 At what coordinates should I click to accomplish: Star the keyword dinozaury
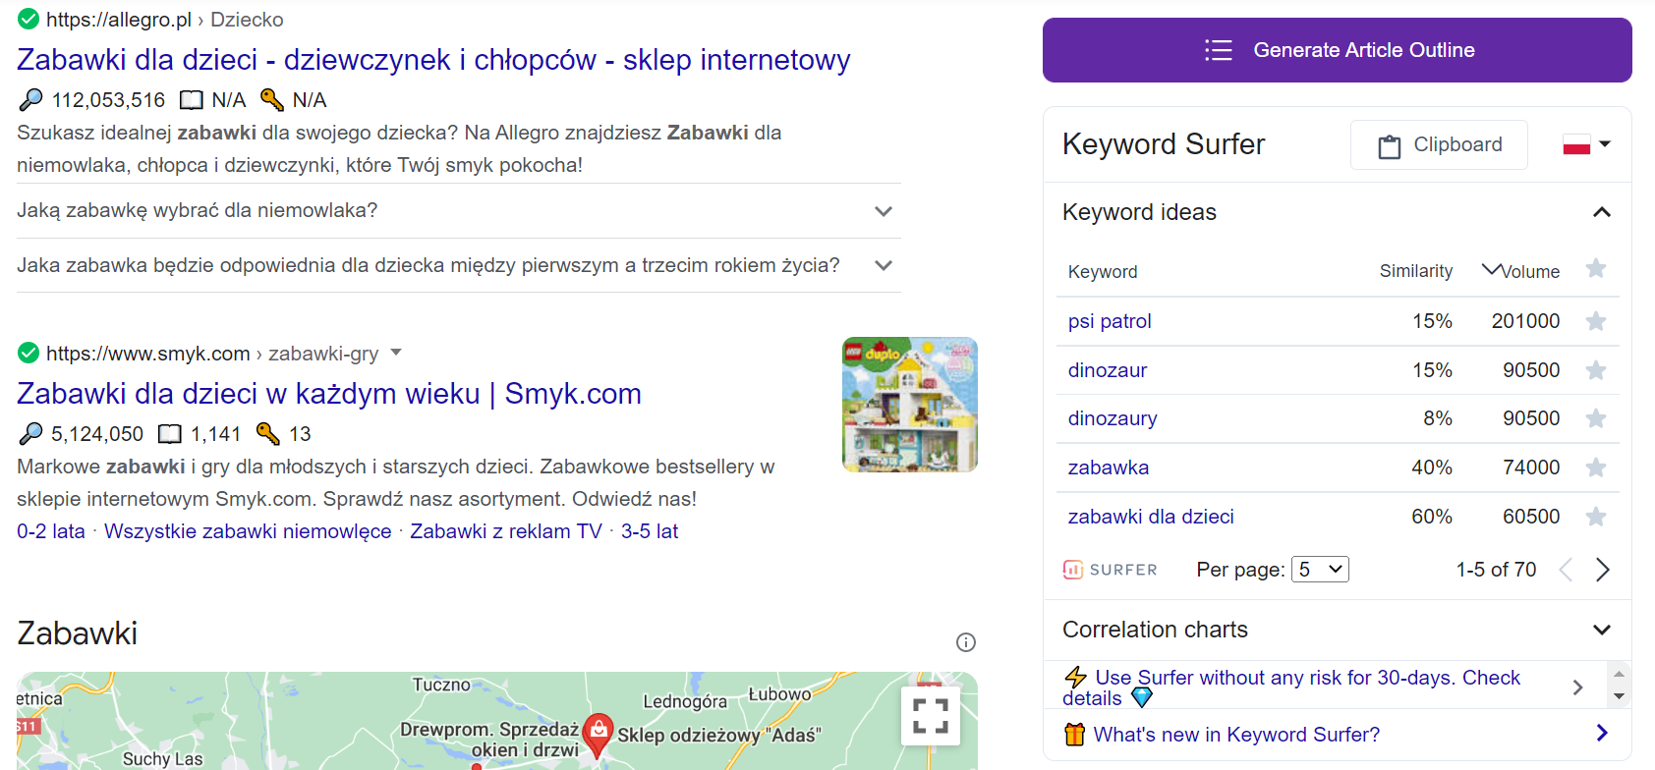tap(1596, 418)
